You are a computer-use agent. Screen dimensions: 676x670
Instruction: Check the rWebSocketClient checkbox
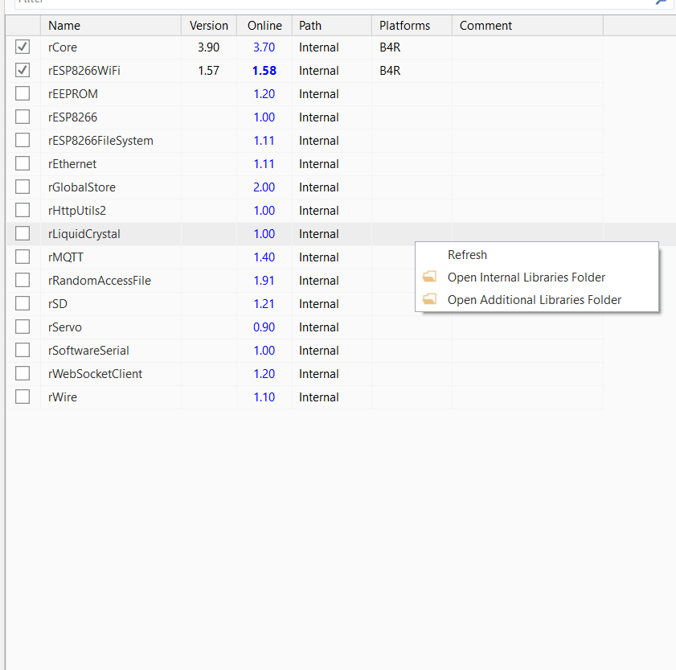[23, 373]
